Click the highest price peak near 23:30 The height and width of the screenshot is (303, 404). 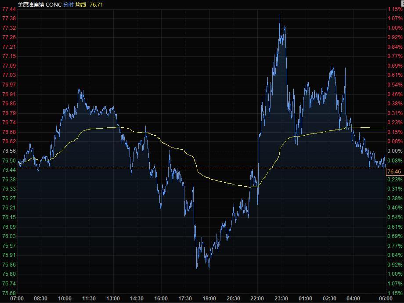coord(280,15)
